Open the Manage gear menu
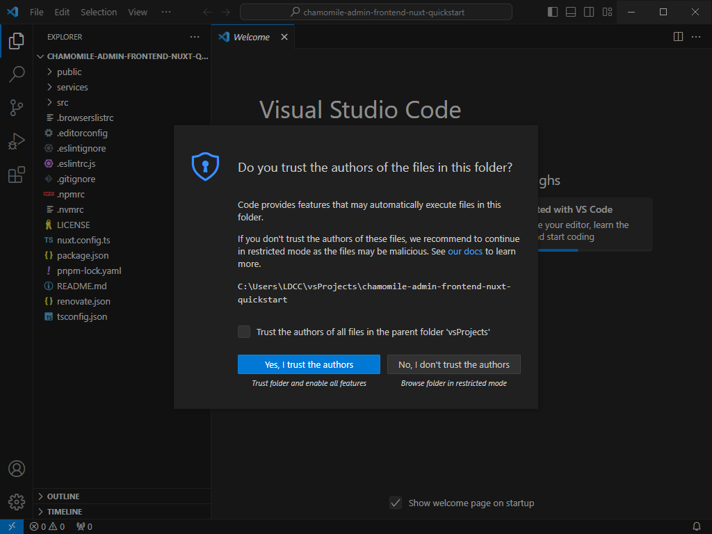Image resolution: width=712 pixels, height=534 pixels. coord(17,502)
